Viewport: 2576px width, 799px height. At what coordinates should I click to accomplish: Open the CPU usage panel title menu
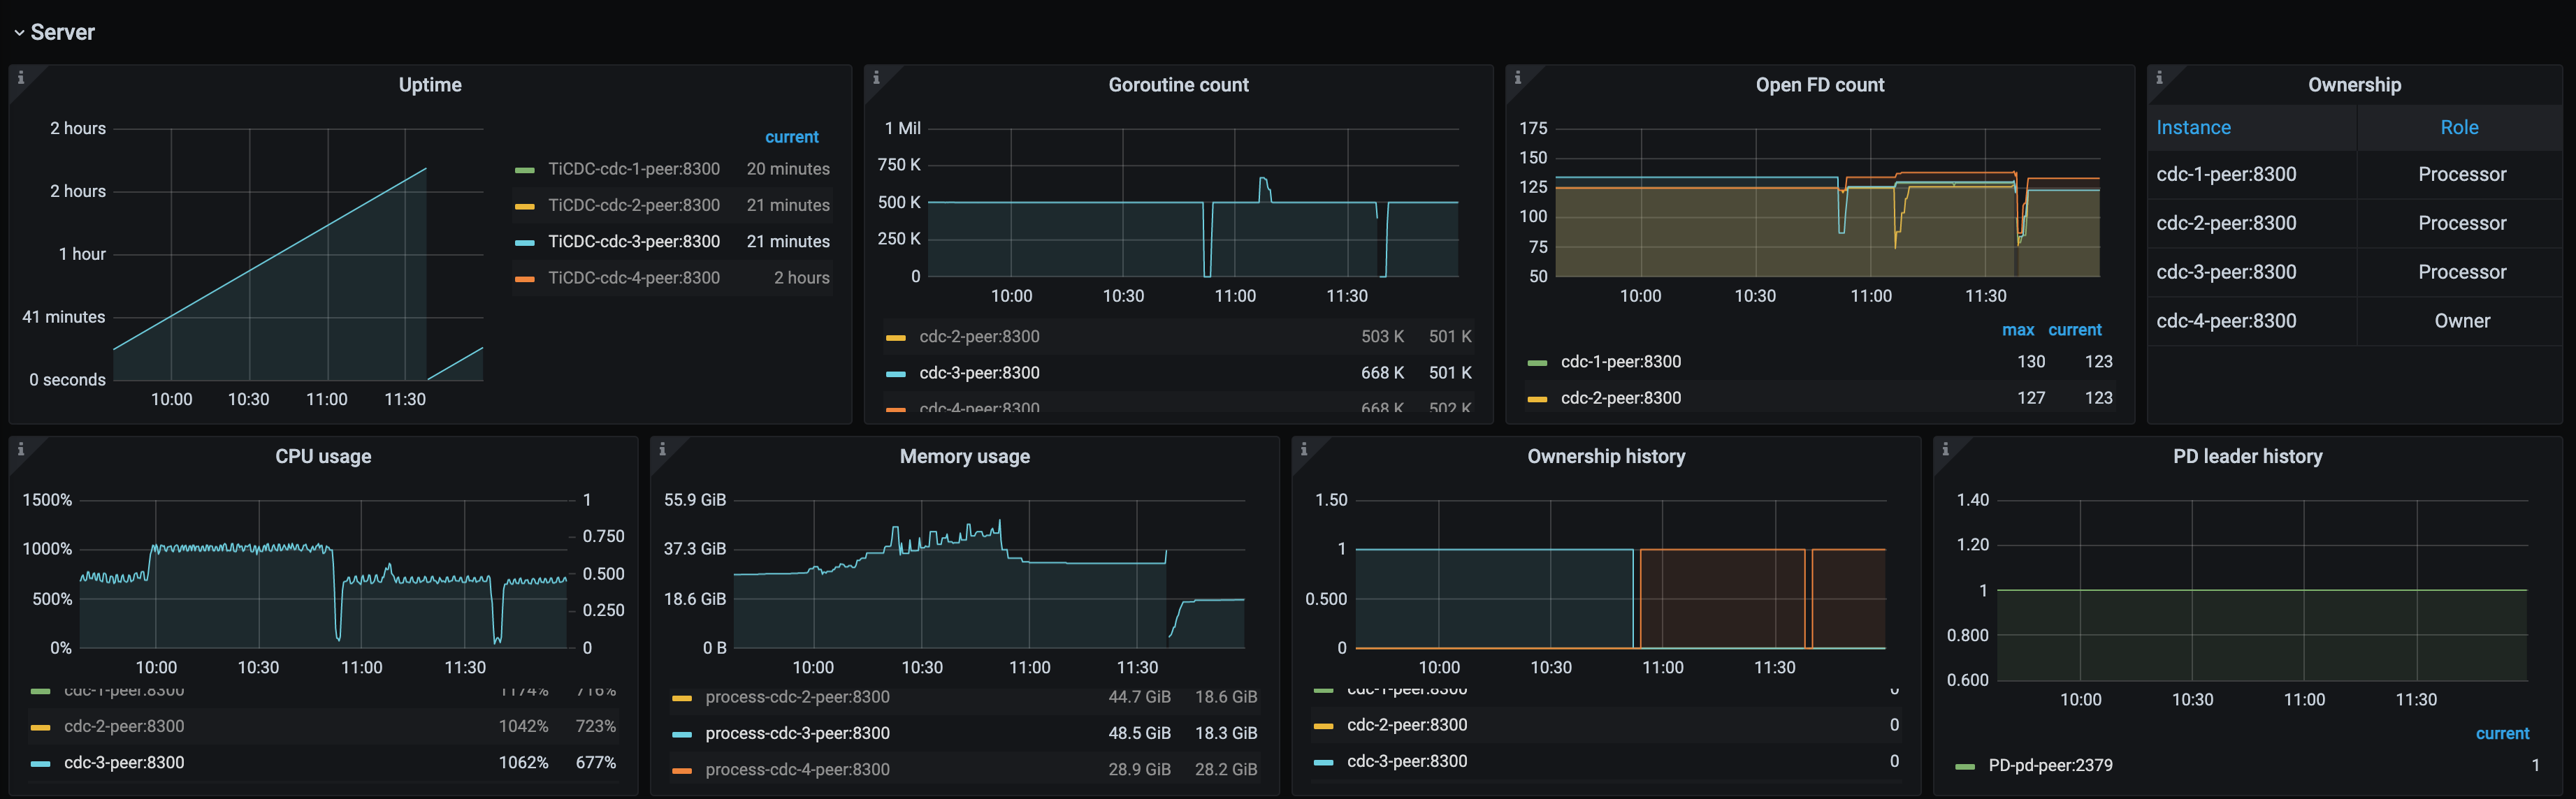pyautogui.click(x=323, y=456)
